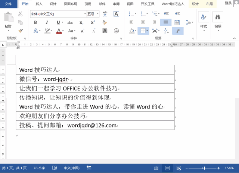239x173 pixels.
Task: Click the Phonetic Guide wén icon
Action: (x=105, y=14)
